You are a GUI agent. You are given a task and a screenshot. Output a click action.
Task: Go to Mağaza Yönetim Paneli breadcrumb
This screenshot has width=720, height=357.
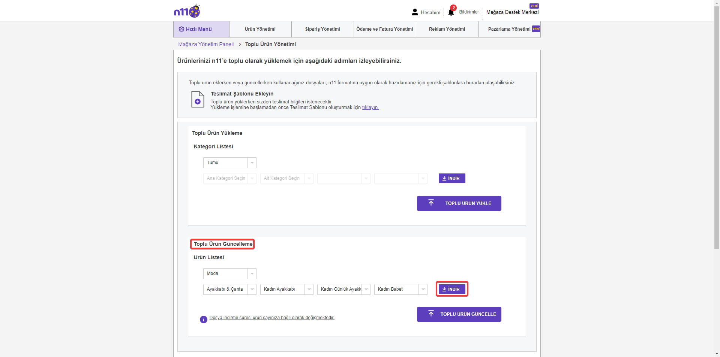206,44
